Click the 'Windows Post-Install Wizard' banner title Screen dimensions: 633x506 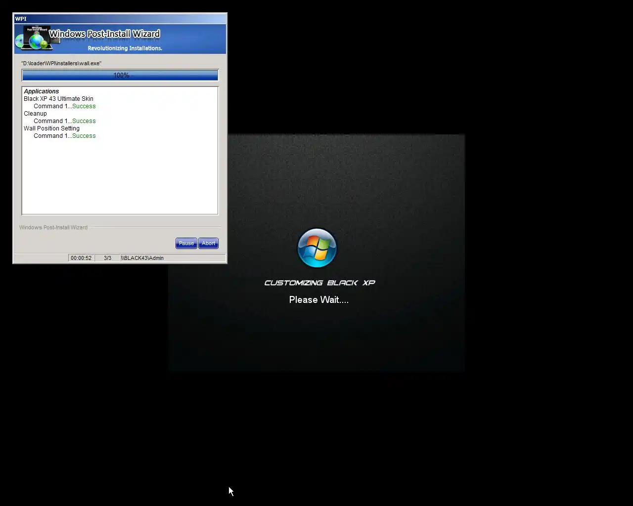click(x=104, y=34)
